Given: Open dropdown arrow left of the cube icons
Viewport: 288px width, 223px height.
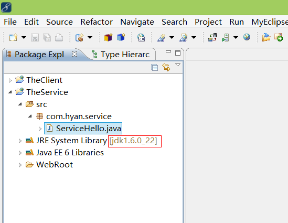Looking at the screenshot, I should 90,37.
